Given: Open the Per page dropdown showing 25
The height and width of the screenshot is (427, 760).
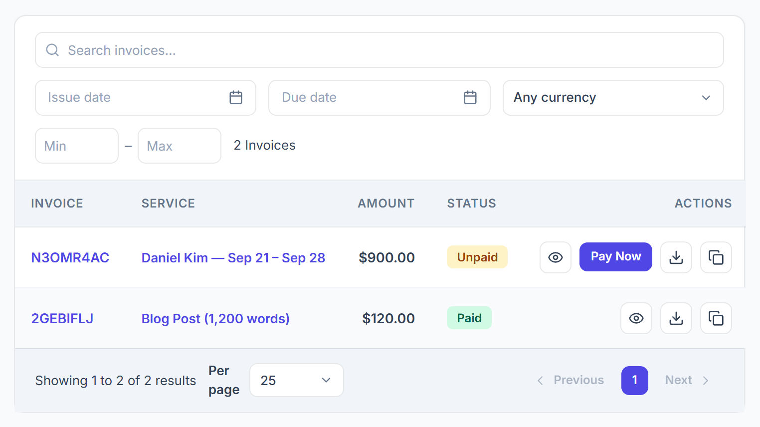Looking at the screenshot, I should click(297, 380).
